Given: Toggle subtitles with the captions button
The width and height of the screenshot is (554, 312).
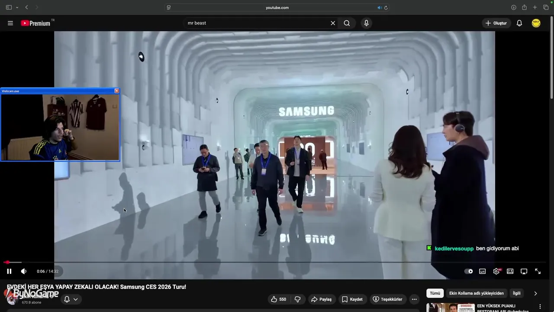Looking at the screenshot, I should (482, 271).
